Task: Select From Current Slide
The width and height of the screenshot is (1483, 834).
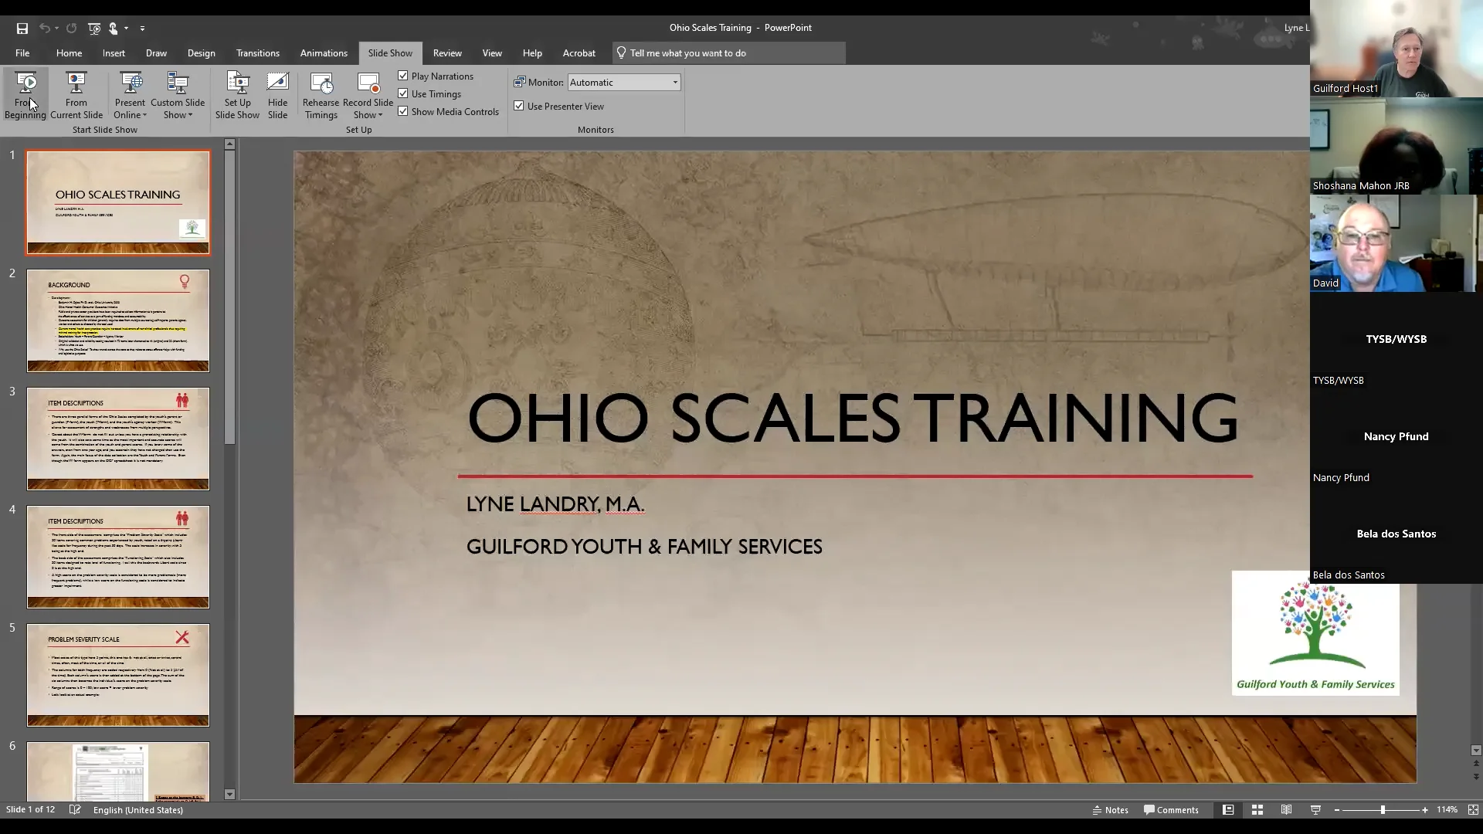Action: [x=76, y=94]
